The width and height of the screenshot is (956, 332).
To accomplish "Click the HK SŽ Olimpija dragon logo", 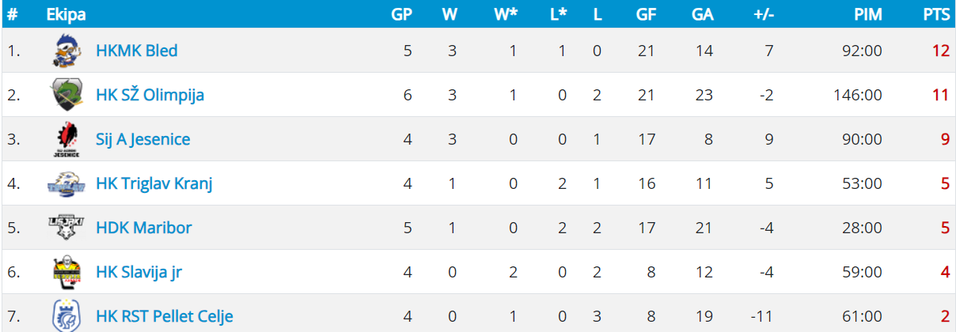I will 64,95.
